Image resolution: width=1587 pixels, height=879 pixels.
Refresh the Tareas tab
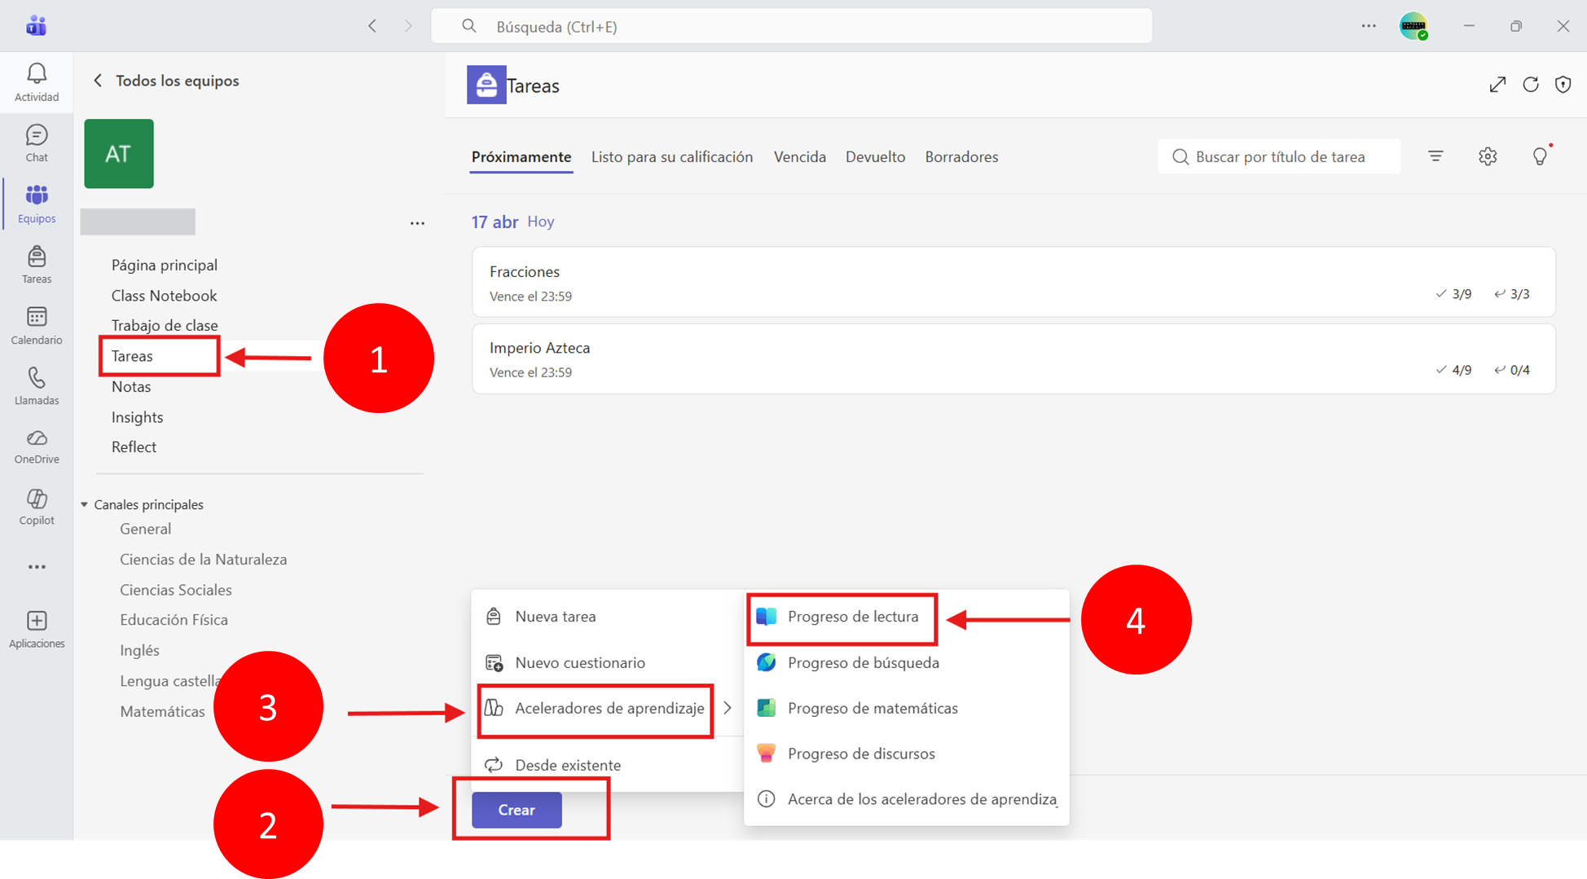click(1531, 85)
